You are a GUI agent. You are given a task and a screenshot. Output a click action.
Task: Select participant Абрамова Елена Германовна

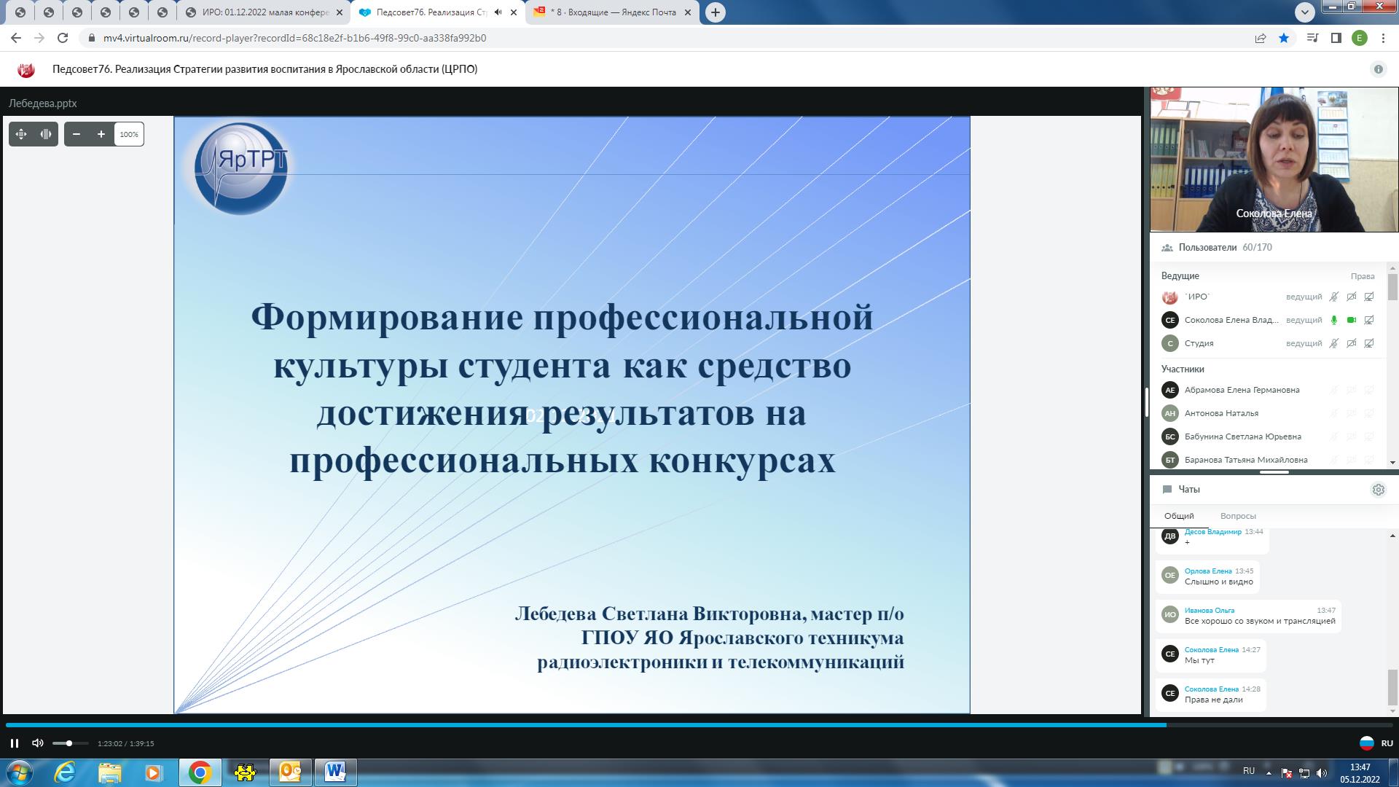[1268, 390]
